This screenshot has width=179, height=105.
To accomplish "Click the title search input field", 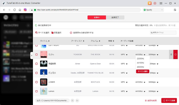I will tap(163, 33).
